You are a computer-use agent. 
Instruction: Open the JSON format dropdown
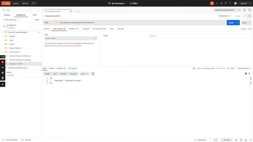click(84, 74)
